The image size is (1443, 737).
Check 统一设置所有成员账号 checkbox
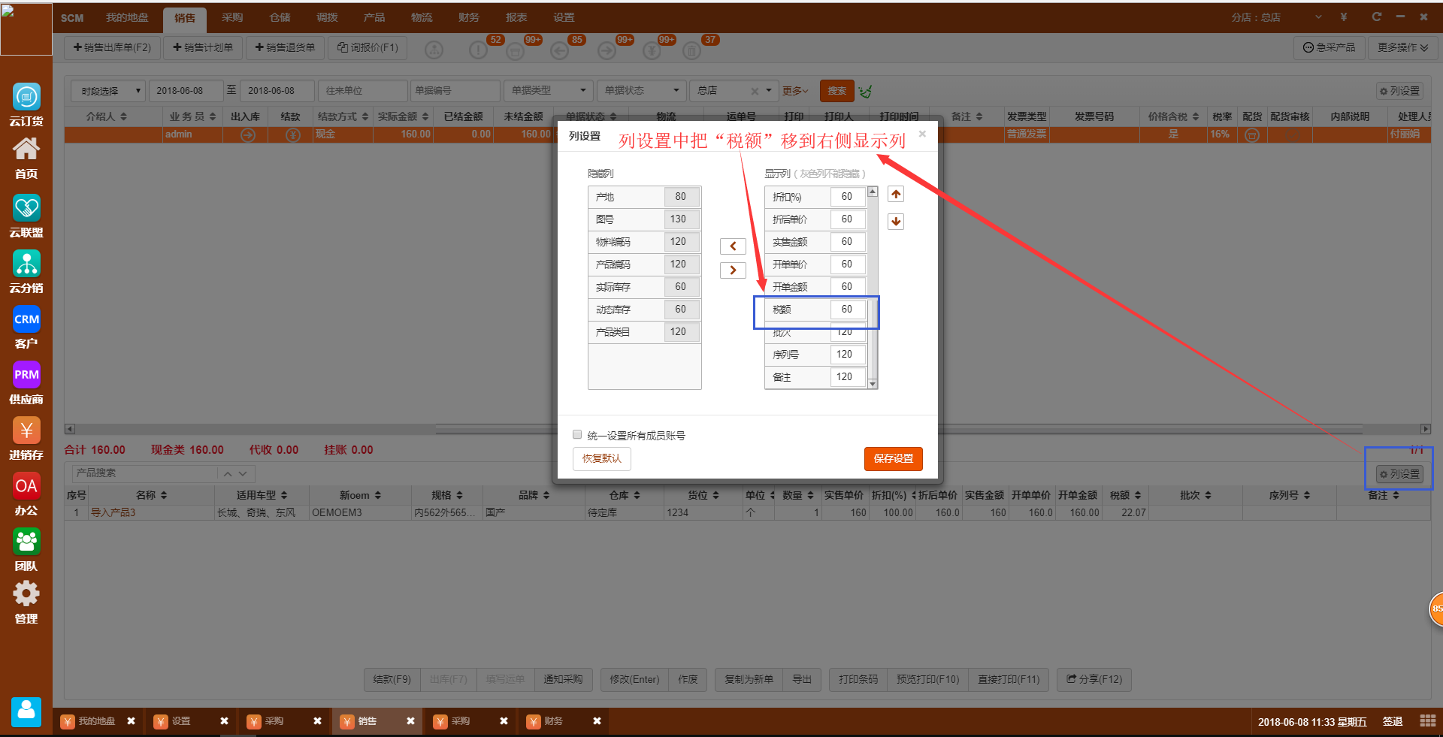pyautogui.click(x=577, y=435)
